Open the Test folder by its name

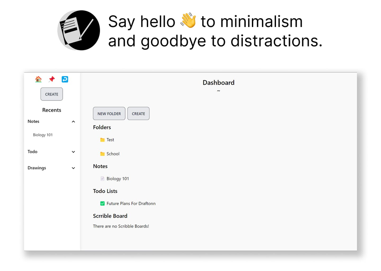point(110,140)
